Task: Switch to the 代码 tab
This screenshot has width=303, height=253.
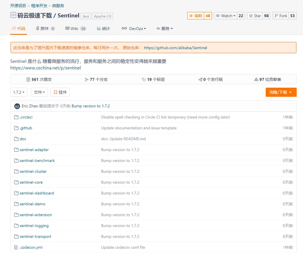Action: coord(18,28)
